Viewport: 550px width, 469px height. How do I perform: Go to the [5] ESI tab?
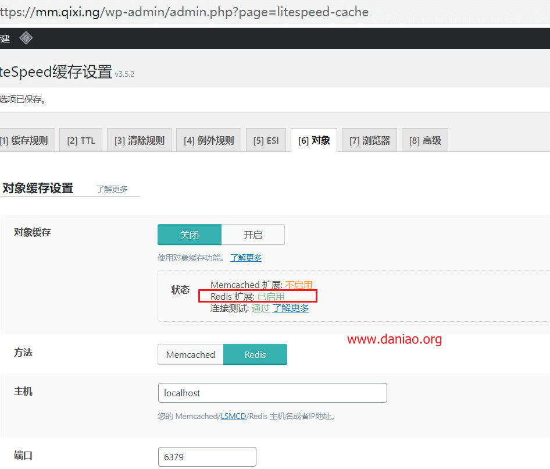click(x=266, y=140)
